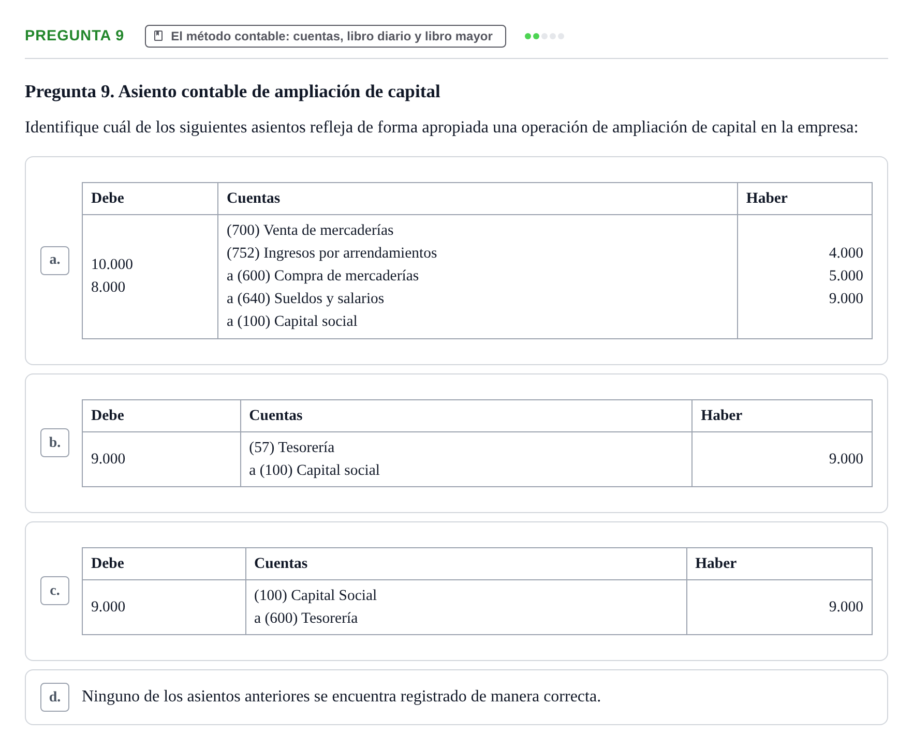Select answer option a.

tap(55, 261)
